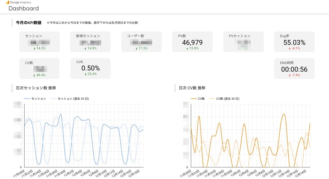Toggle the セッション (過去 30 日) legend series
The height and width of the screenshot is (179, 329).
tap(70, 98)
